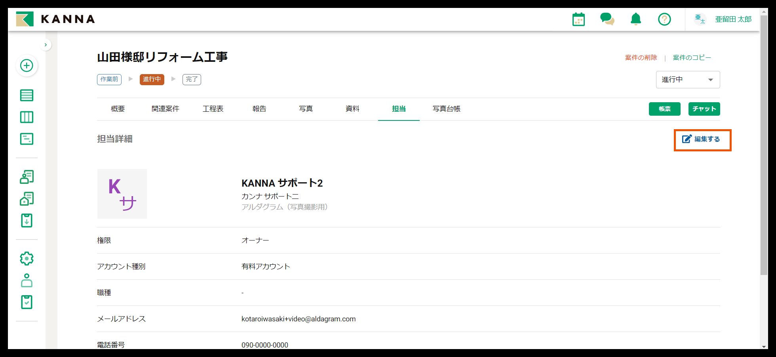The image size is (776, 357).
Task: Open the 工程表 tab
Action: (213, 109)
